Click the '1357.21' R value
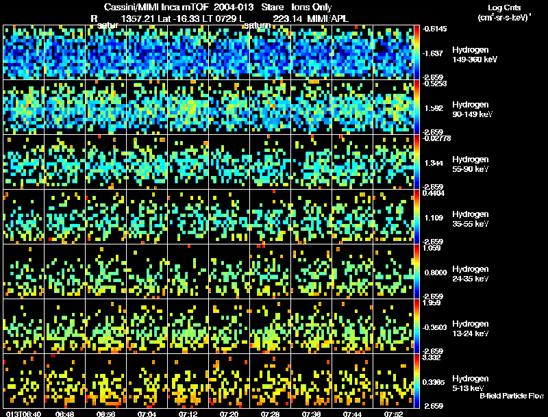The image size is (548, 417). [138, 18]
